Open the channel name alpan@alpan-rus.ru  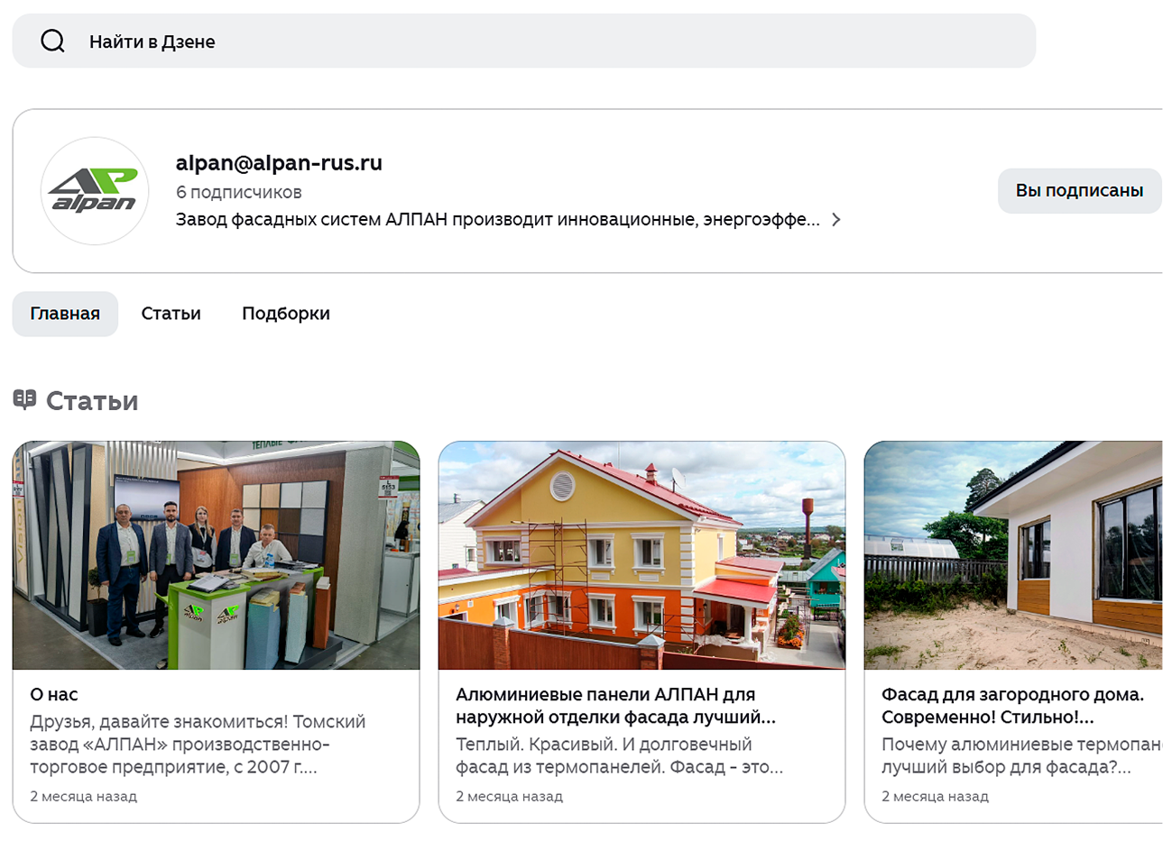(x=279, y=163)
